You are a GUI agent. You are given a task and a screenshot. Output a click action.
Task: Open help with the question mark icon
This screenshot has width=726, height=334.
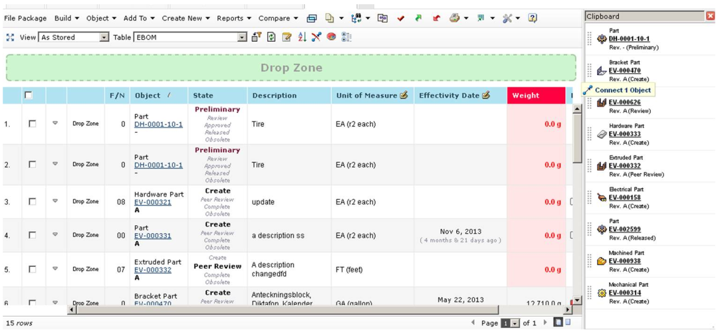(533, 18)
